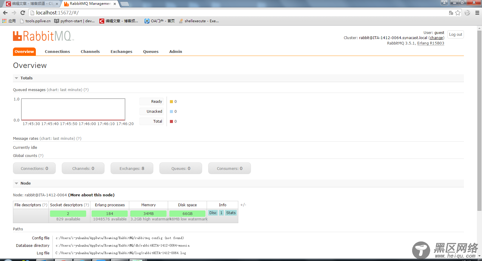Viewport: 482px width, 261px height.
Task: Reload the RabbitMQ management page
Action: click(23, 13)
